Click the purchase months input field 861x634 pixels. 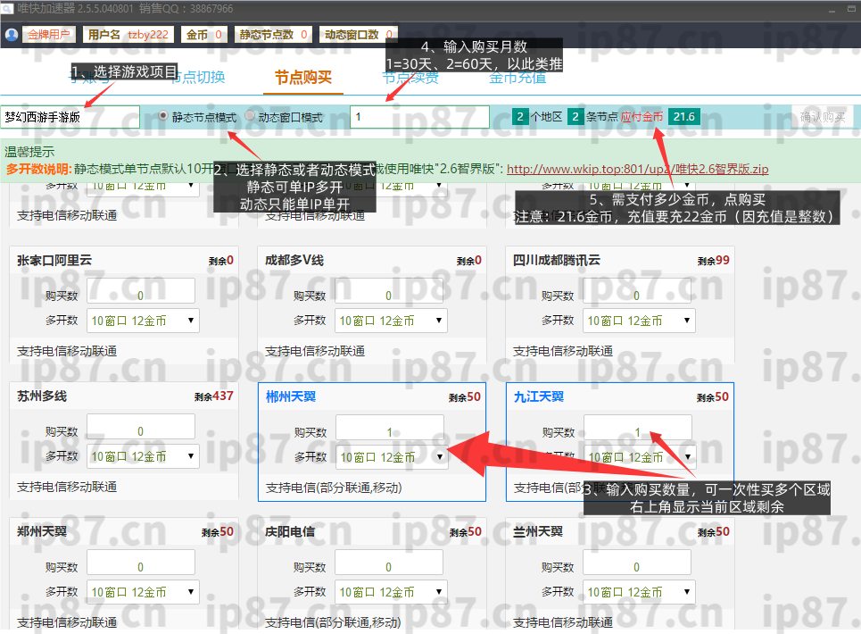[x=419, y=117]
